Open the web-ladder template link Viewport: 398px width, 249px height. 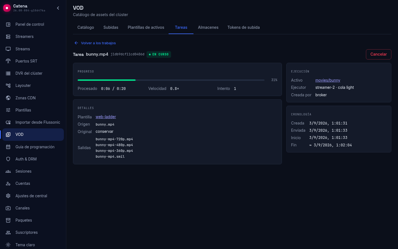106,117
